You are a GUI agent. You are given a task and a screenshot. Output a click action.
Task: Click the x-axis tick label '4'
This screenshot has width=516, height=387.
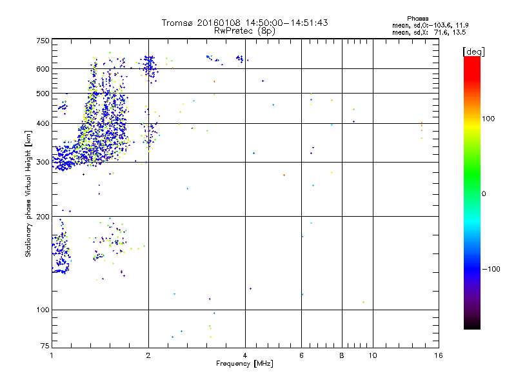pyautogui.click(x=245, y=355)
